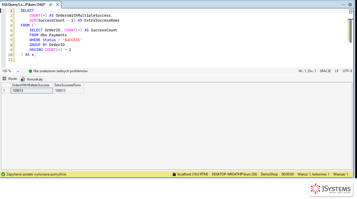Click the query success status icon

tap(3, 174)
